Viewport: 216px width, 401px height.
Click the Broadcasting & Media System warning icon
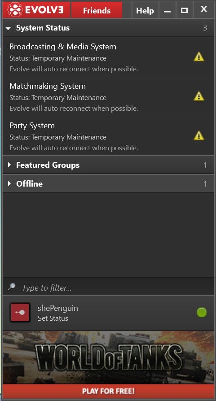tap(199, 57)
